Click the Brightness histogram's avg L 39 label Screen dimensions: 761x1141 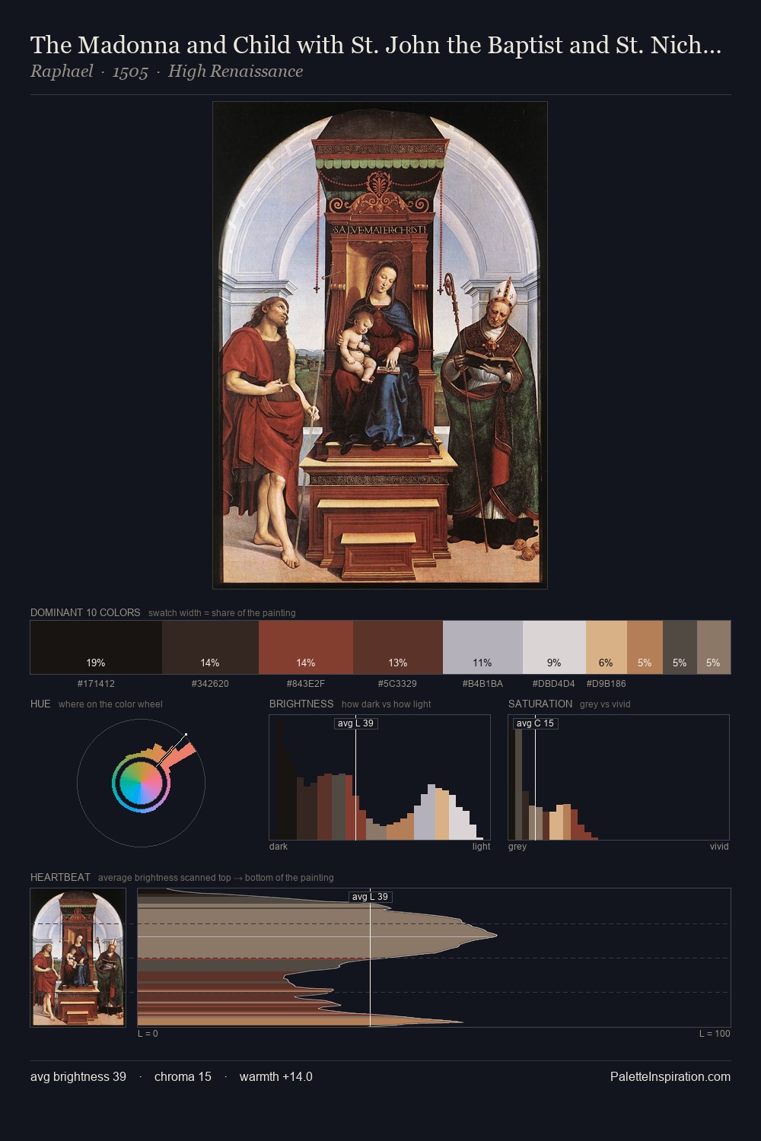click(356, 723)
